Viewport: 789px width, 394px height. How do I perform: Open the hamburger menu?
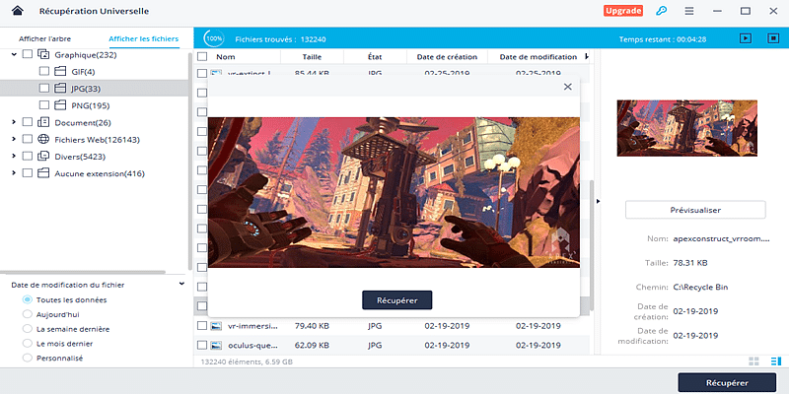689,11
